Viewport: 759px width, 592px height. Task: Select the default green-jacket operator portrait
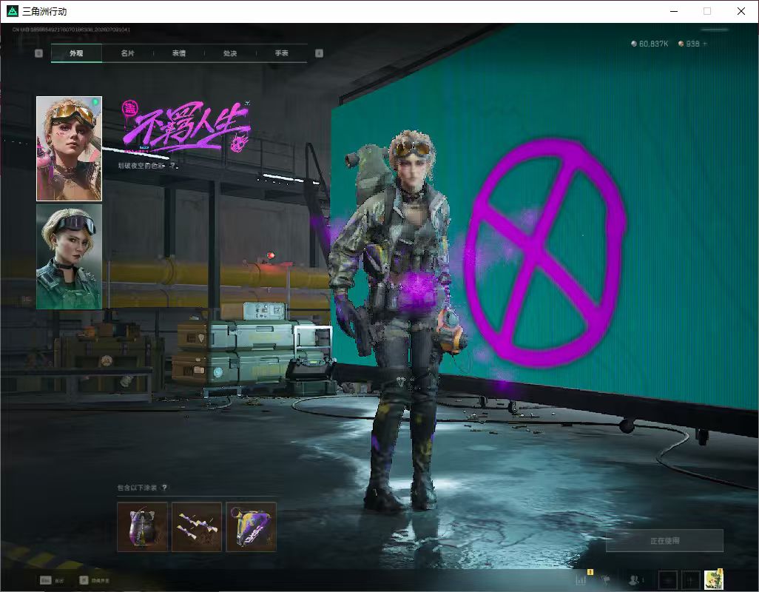70,257
